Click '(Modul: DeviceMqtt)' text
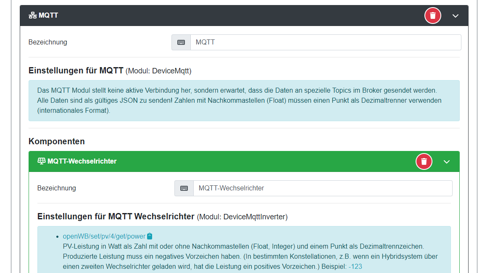482x273 pixels. click(x=158, y=71)
